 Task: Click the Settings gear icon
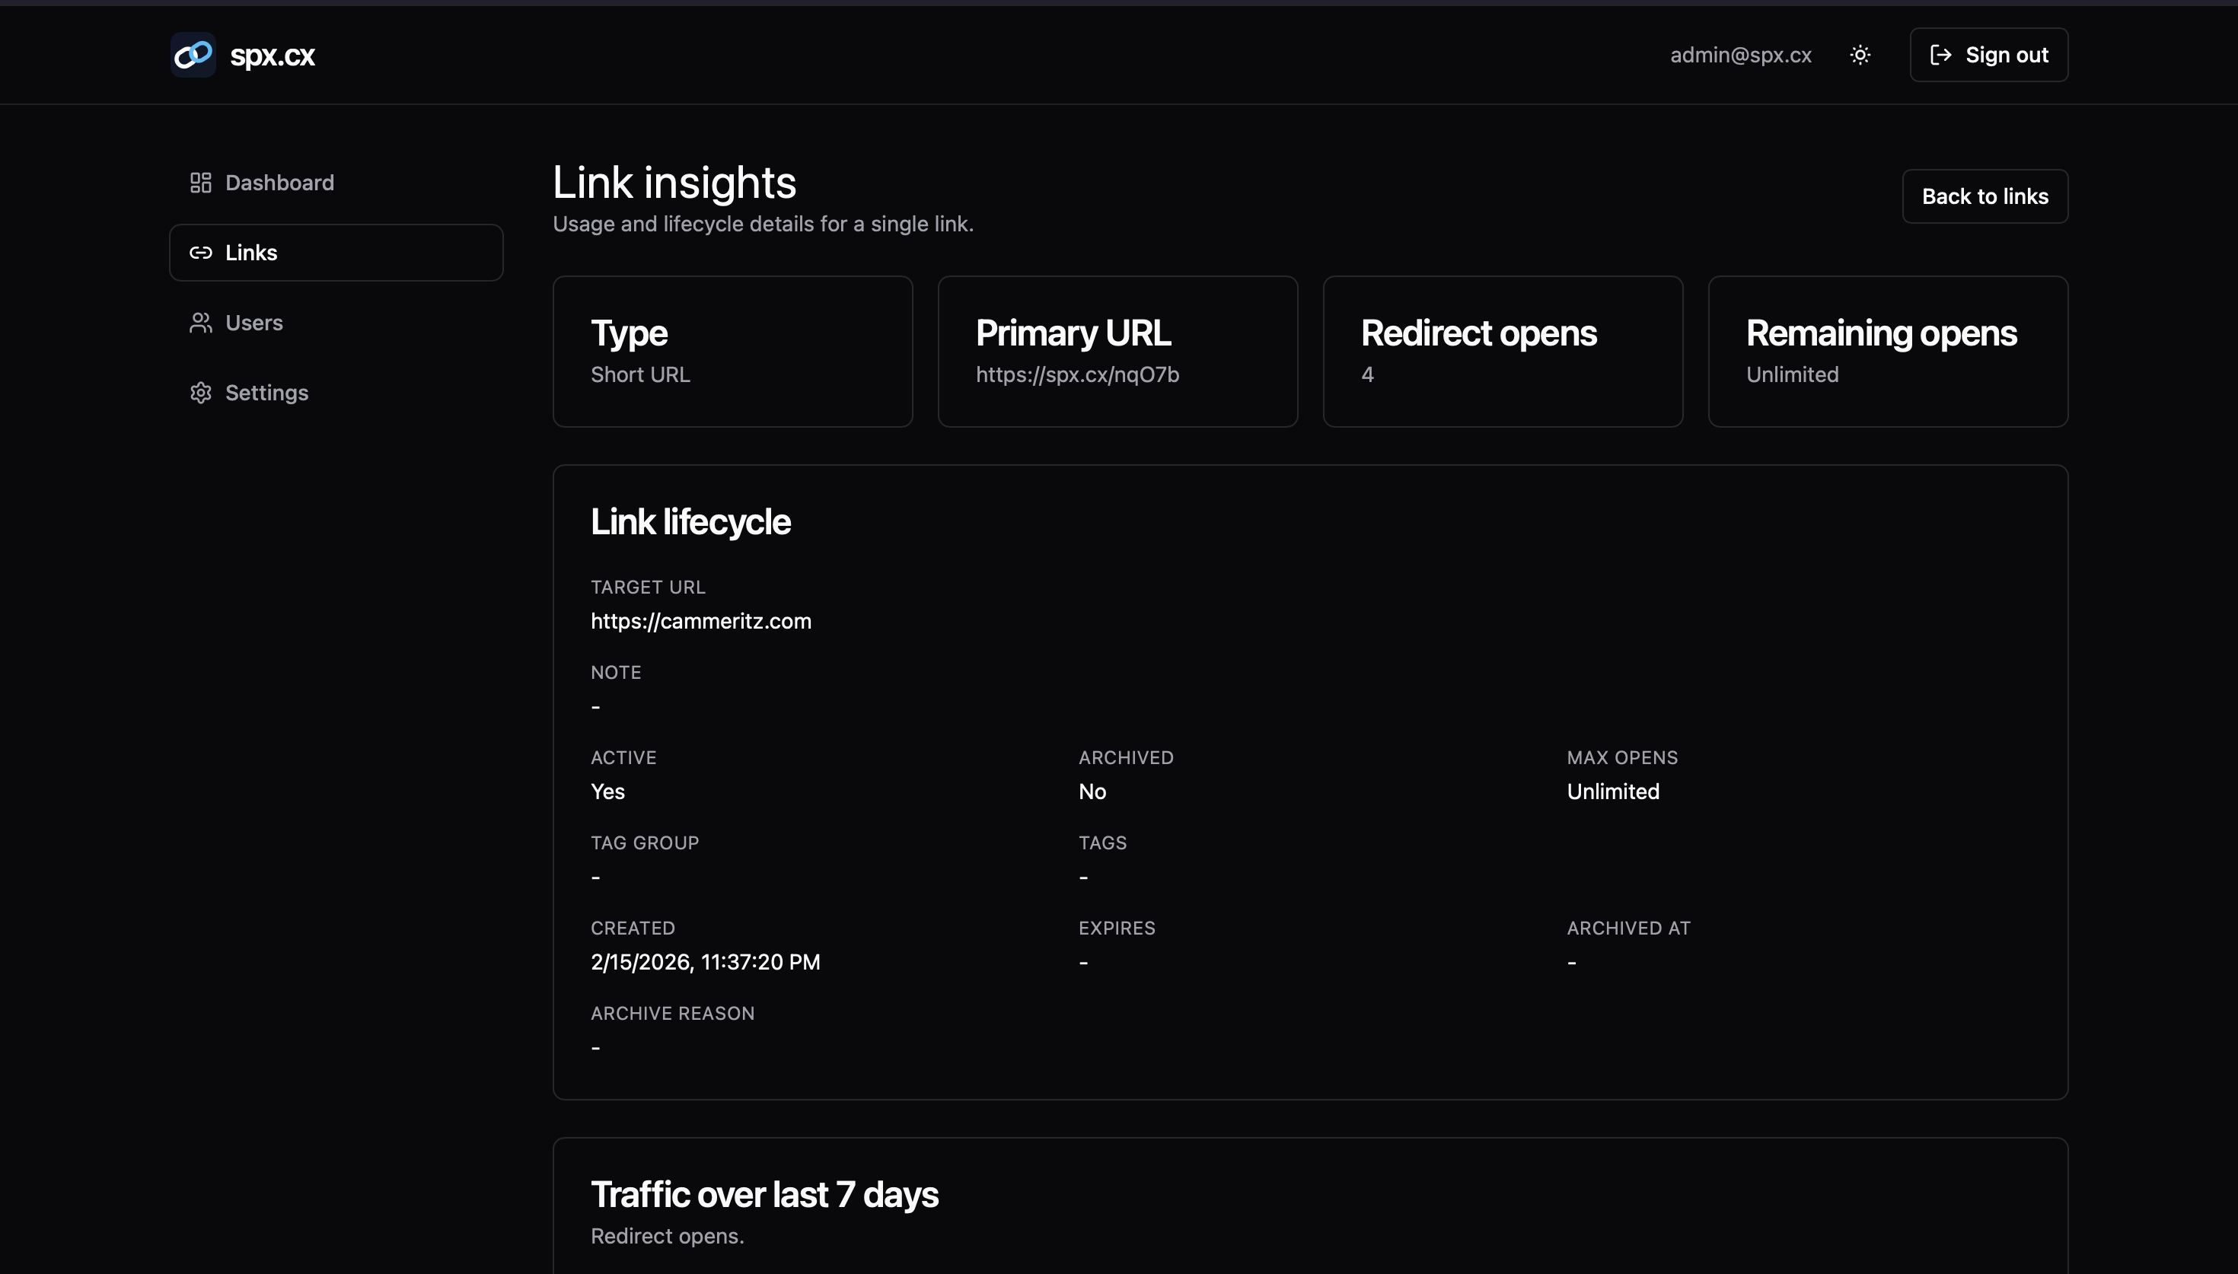200,392
